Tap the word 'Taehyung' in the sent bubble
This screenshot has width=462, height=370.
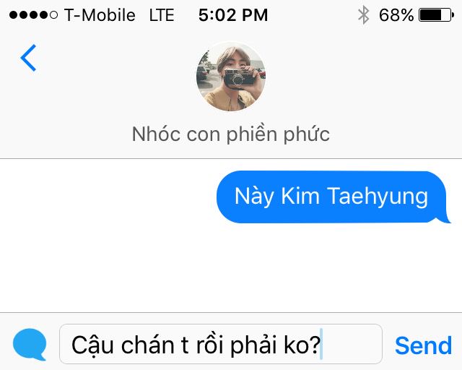point(378,197)
